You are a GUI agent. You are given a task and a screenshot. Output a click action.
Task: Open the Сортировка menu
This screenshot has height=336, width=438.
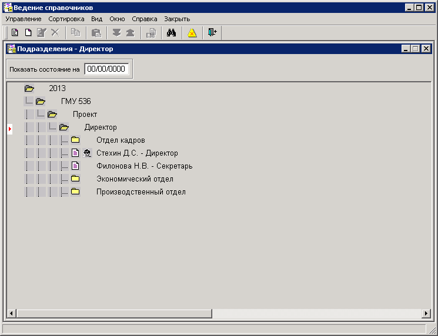pos(66,19)
